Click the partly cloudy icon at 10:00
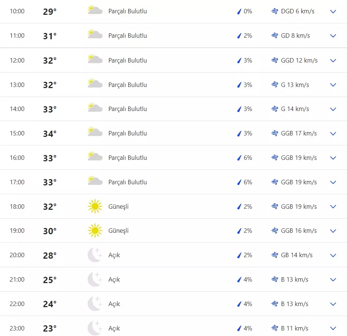This screenshot has width=347, height=336. pos(95,10)
